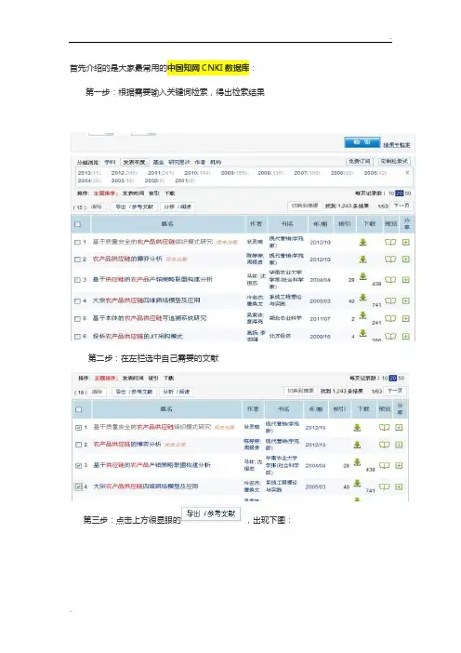Uncheck result 4 checkbox in step-two screenshot
This screenshot has width=461, height=653.
[x=78, y=486]
